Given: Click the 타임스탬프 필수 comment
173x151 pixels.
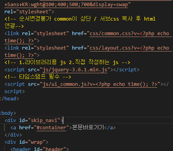Looking at the screenshot, I should click(38, 77).
